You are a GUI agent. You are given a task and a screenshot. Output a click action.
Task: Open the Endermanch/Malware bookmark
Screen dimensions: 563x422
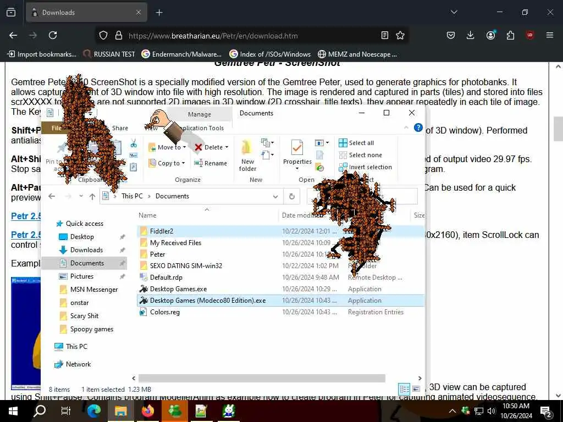(x=181, y=54)
